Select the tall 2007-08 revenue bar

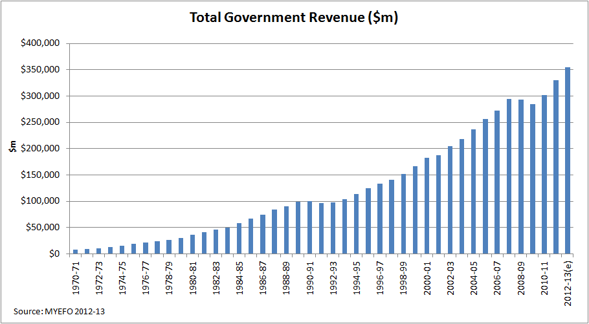point(509,176)
